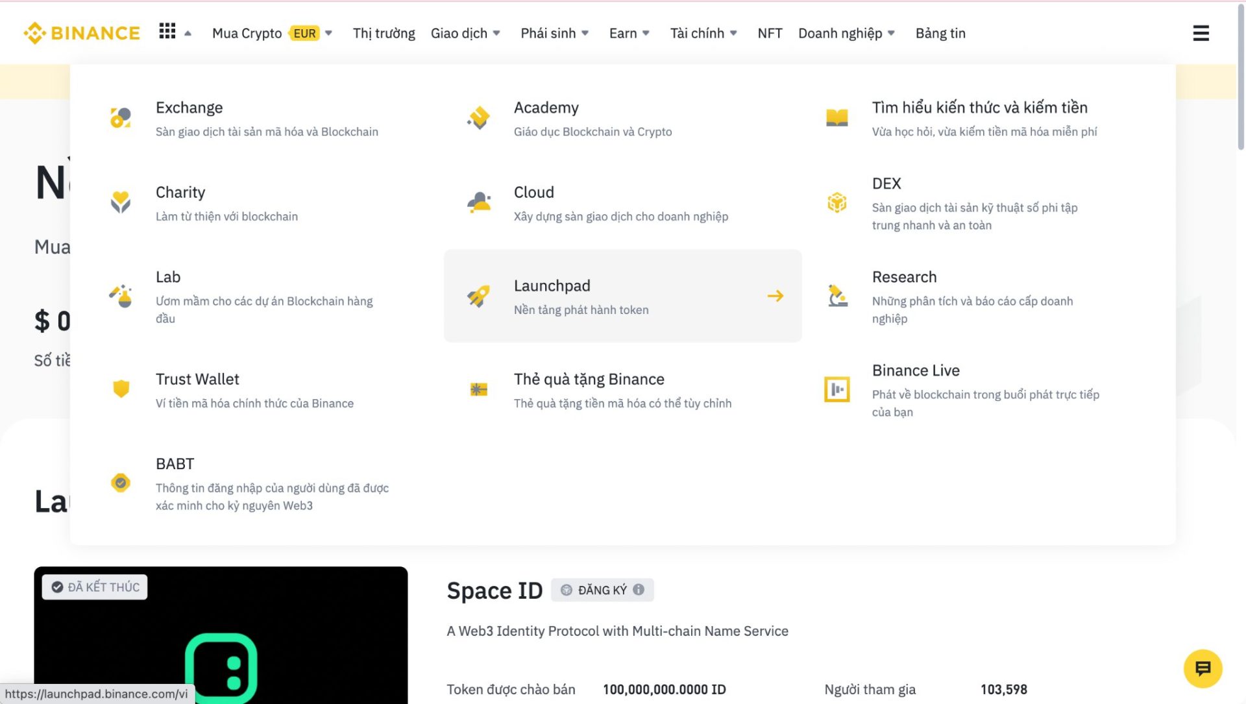Toggle the EUR currency selector
This screenshot has width=1246, height=704.
coord(306,32)
